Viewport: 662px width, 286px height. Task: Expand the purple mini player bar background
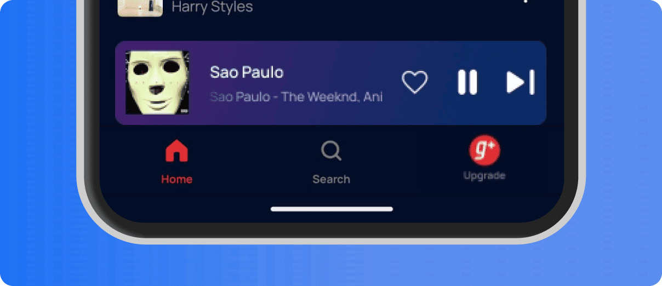click(x=331, y=83)
